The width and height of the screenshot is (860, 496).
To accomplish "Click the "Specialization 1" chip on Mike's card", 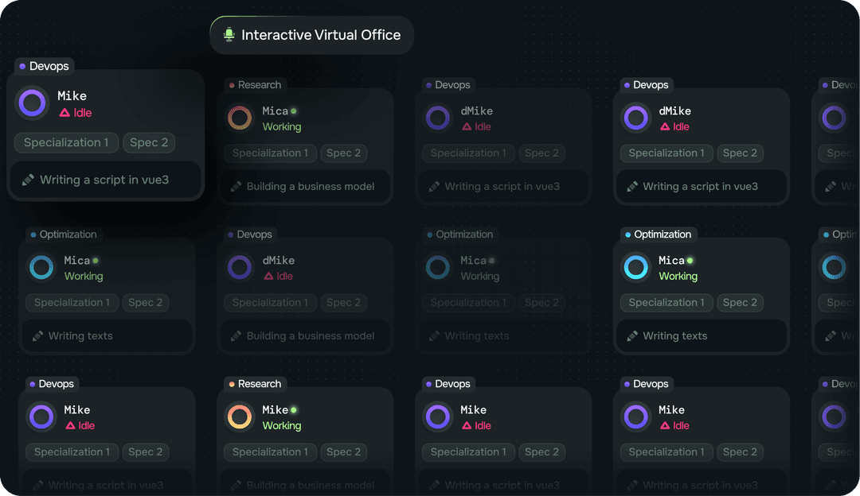I will click(x=66, y=142).
